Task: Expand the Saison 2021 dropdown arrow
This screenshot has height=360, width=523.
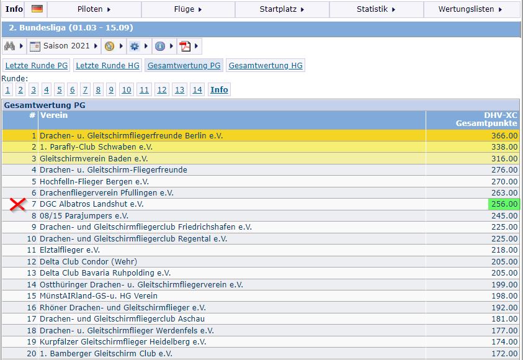Action: 96,46
